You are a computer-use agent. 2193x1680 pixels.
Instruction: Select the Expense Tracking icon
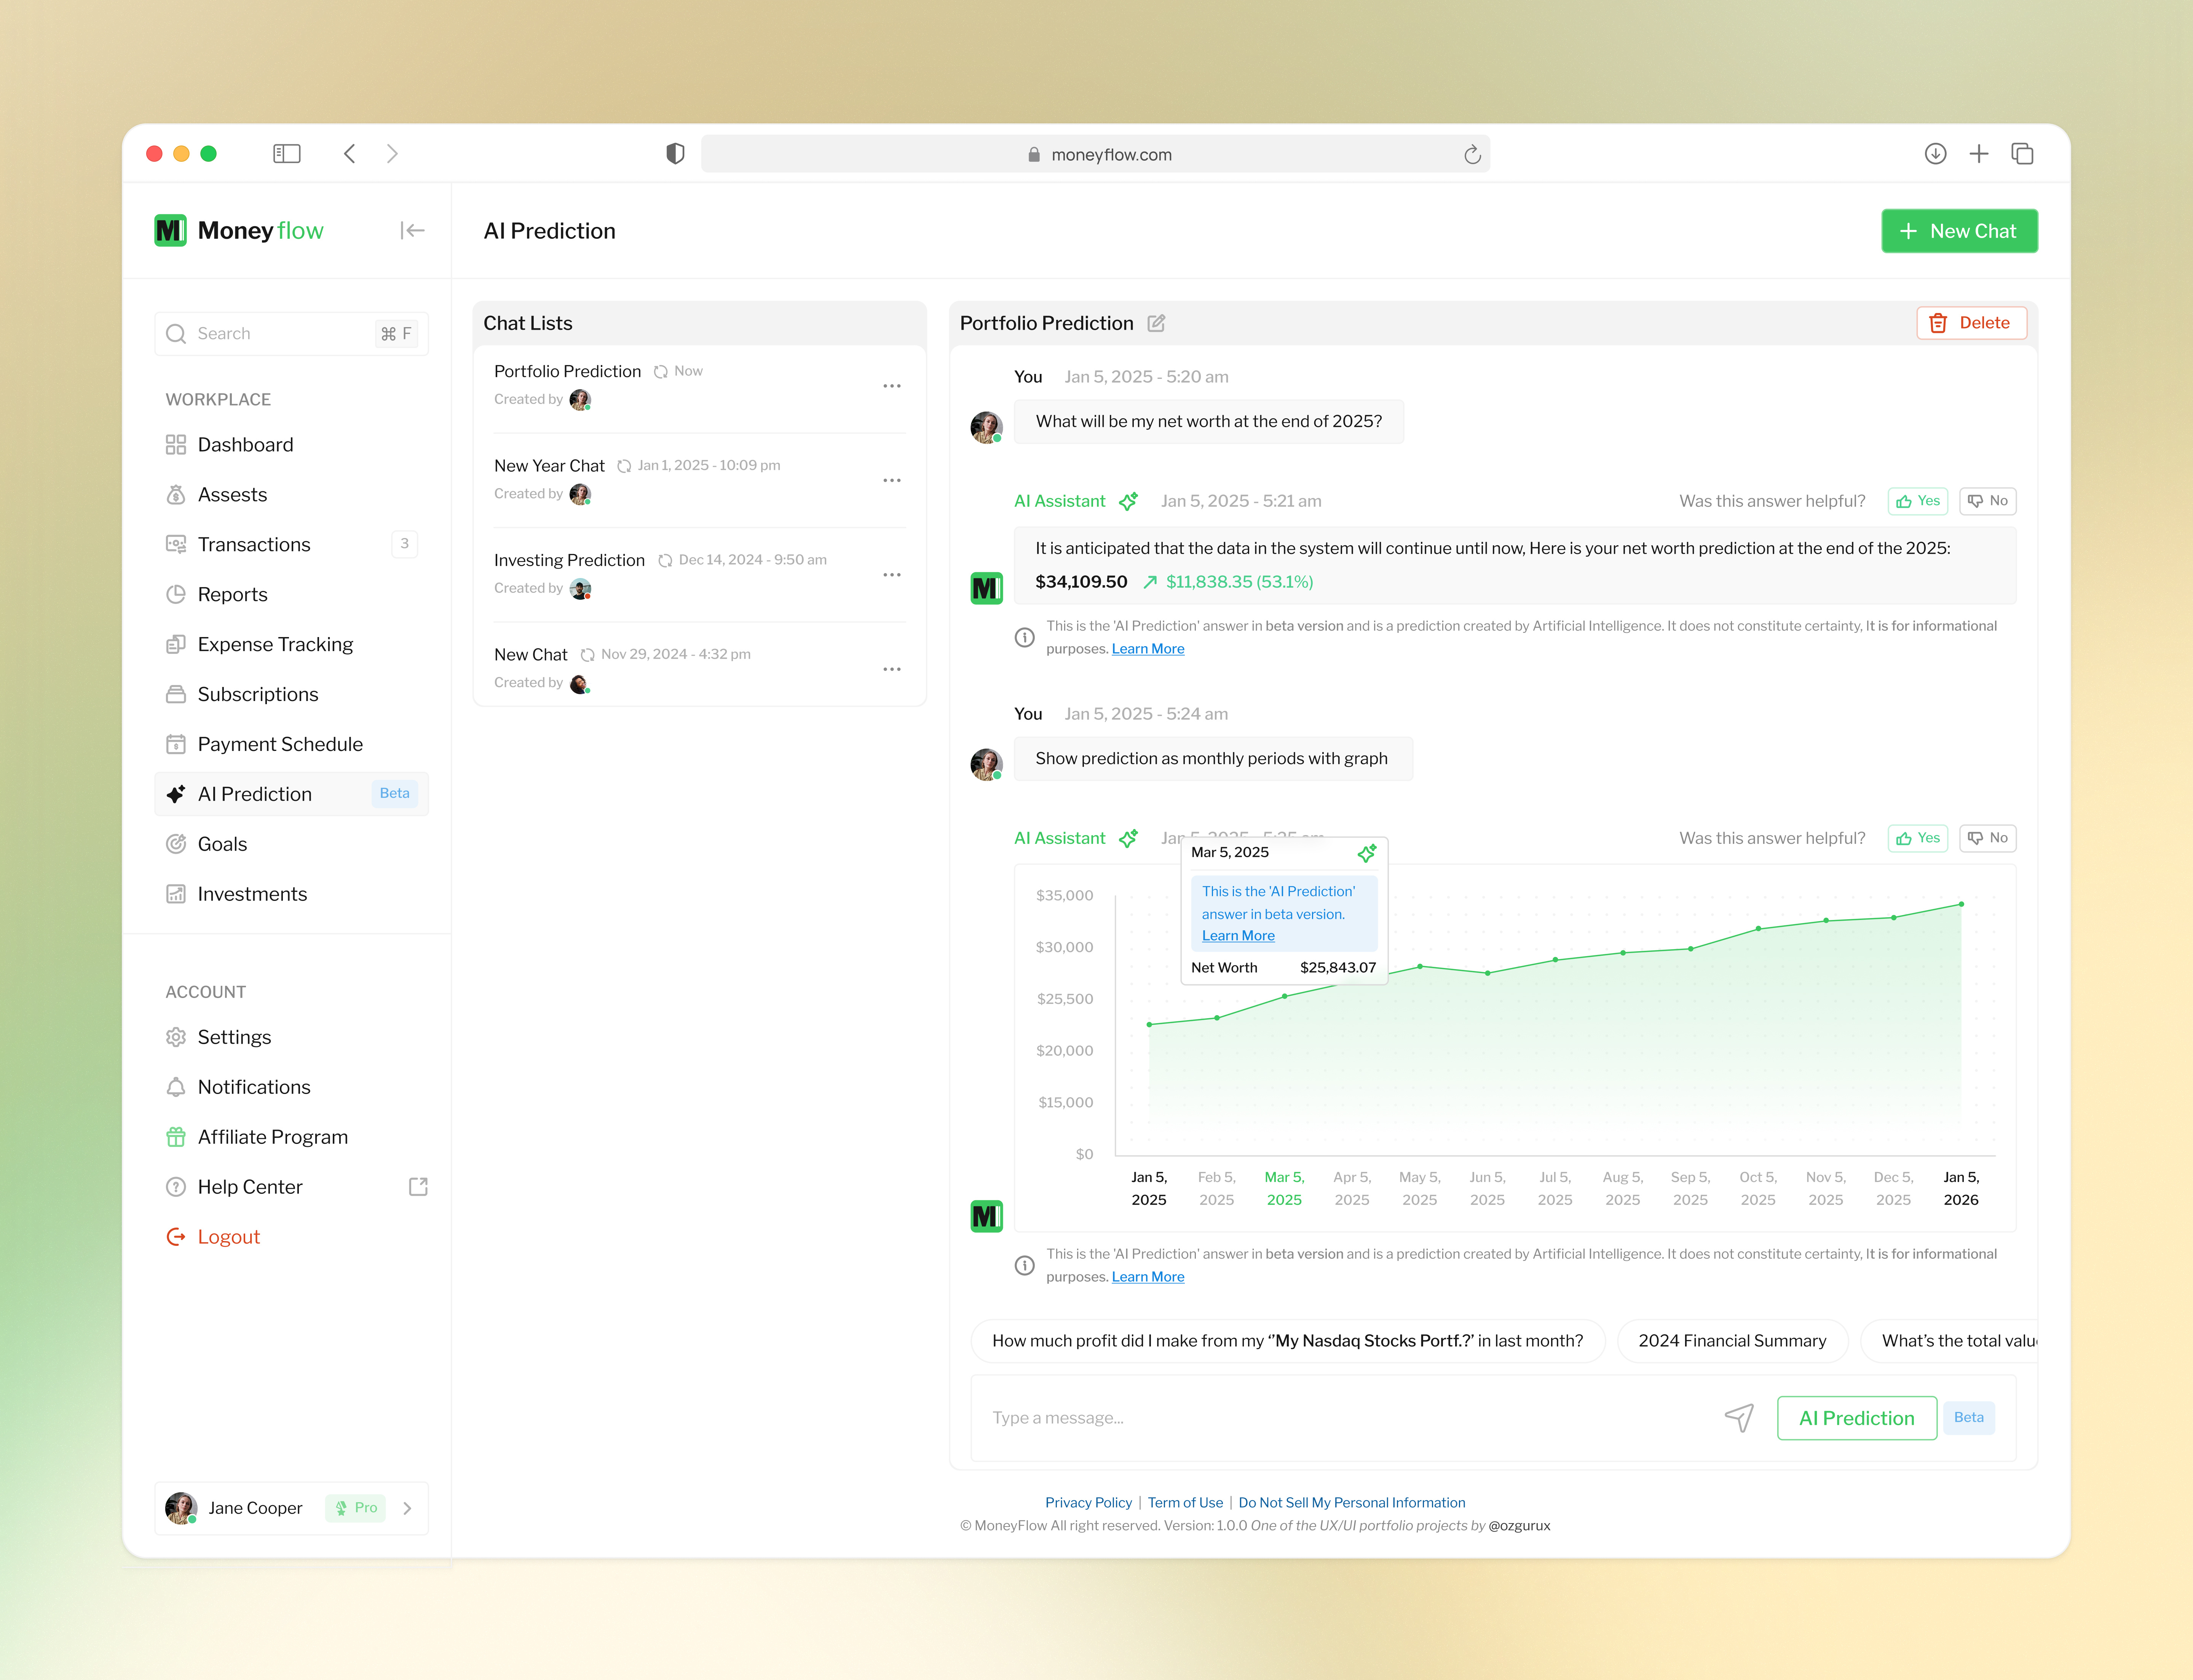tap(176, 644)
